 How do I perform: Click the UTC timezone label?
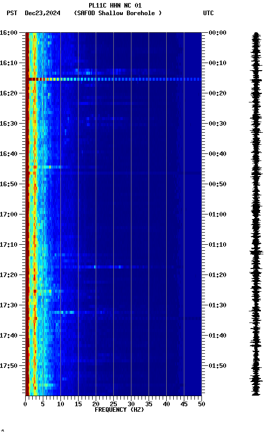(x=208, y=13)
